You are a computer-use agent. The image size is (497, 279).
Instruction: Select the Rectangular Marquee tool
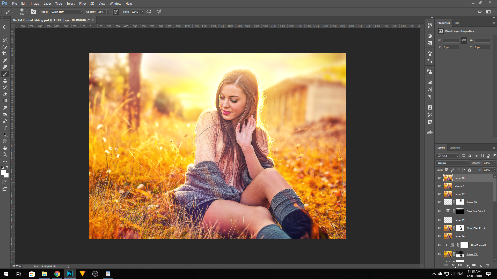pyautogui.click(x=5, y=34)
